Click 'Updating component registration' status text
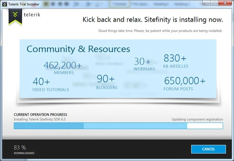This screenshot has height=161, width=234. coord(197,119)
